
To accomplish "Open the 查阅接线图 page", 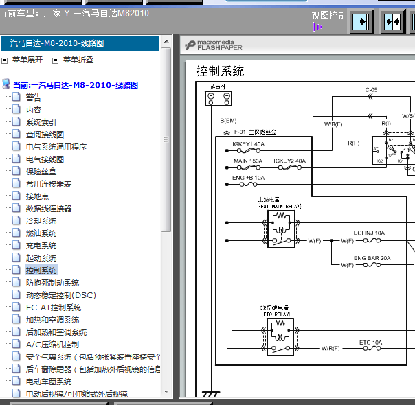I will pyautogui.click(x=45, y=135).
